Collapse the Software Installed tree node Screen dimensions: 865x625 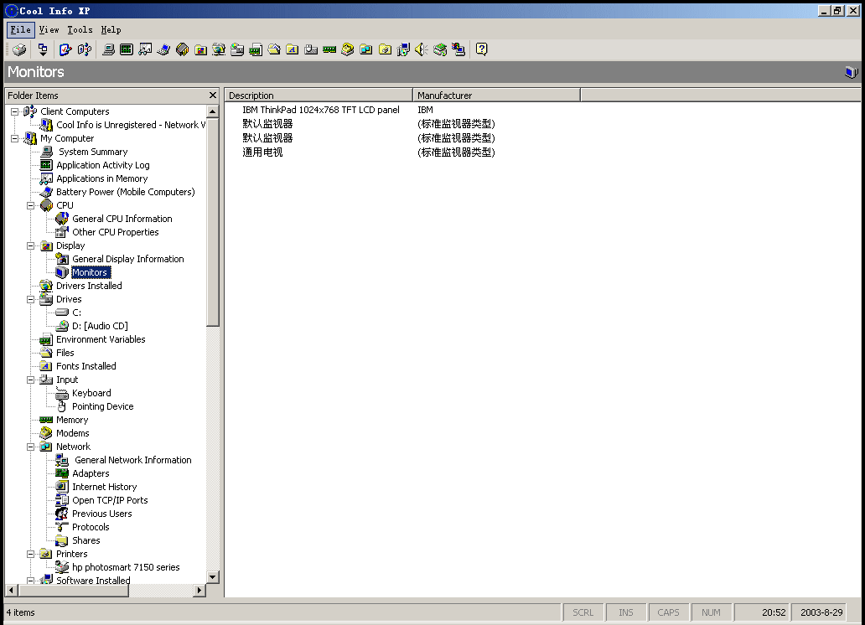(x=31, y=581)
